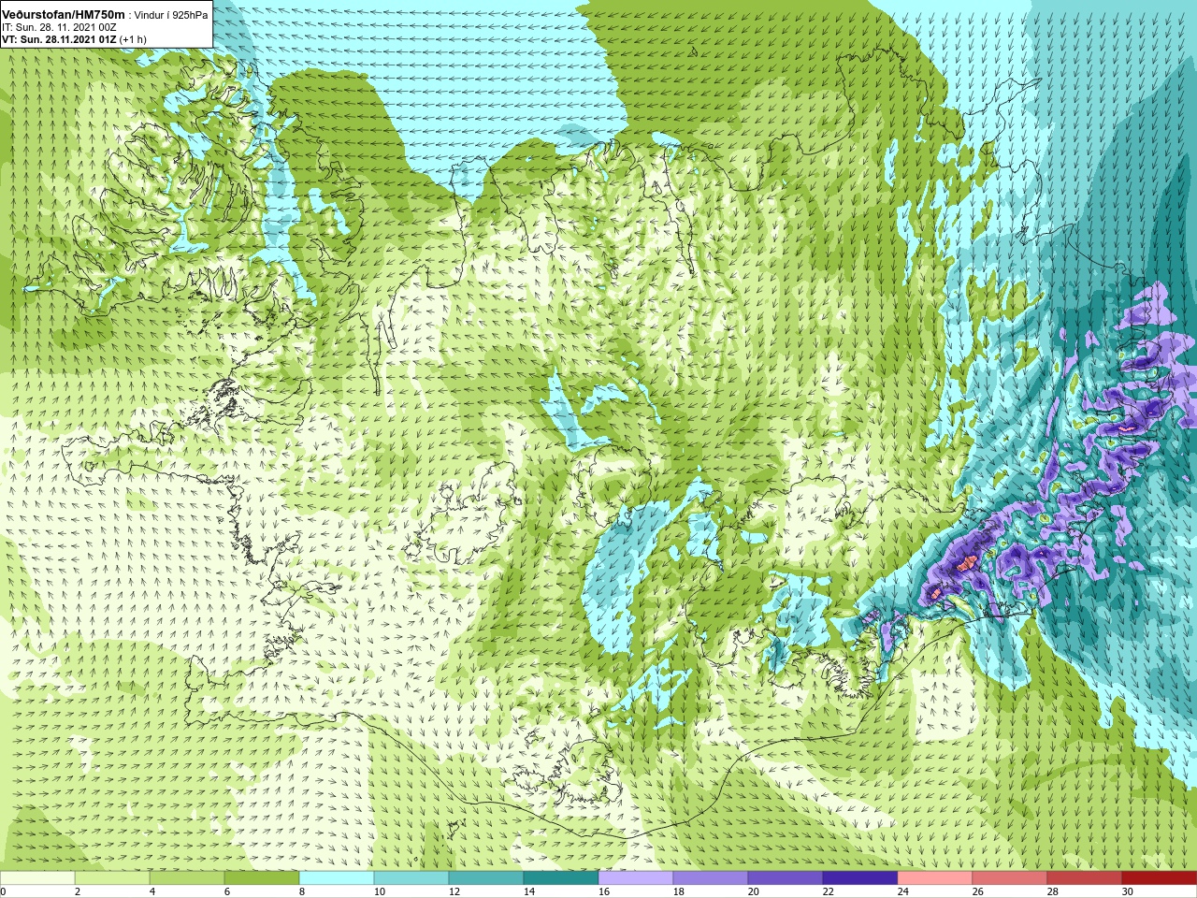The width and height of the screenshot is (1197, 898).
Task: Click the 6–8 olive green legend swatch
Action: [262, 878]
